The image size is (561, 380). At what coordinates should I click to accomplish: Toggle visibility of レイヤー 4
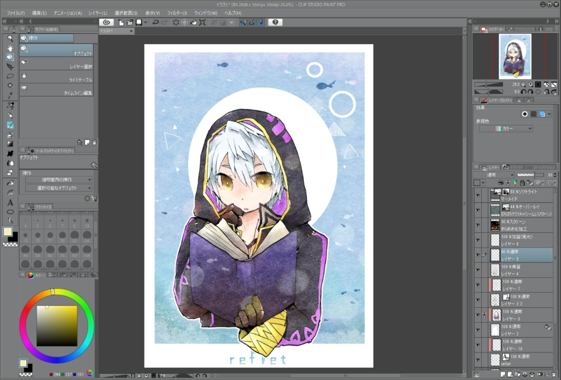coord(478,270)
